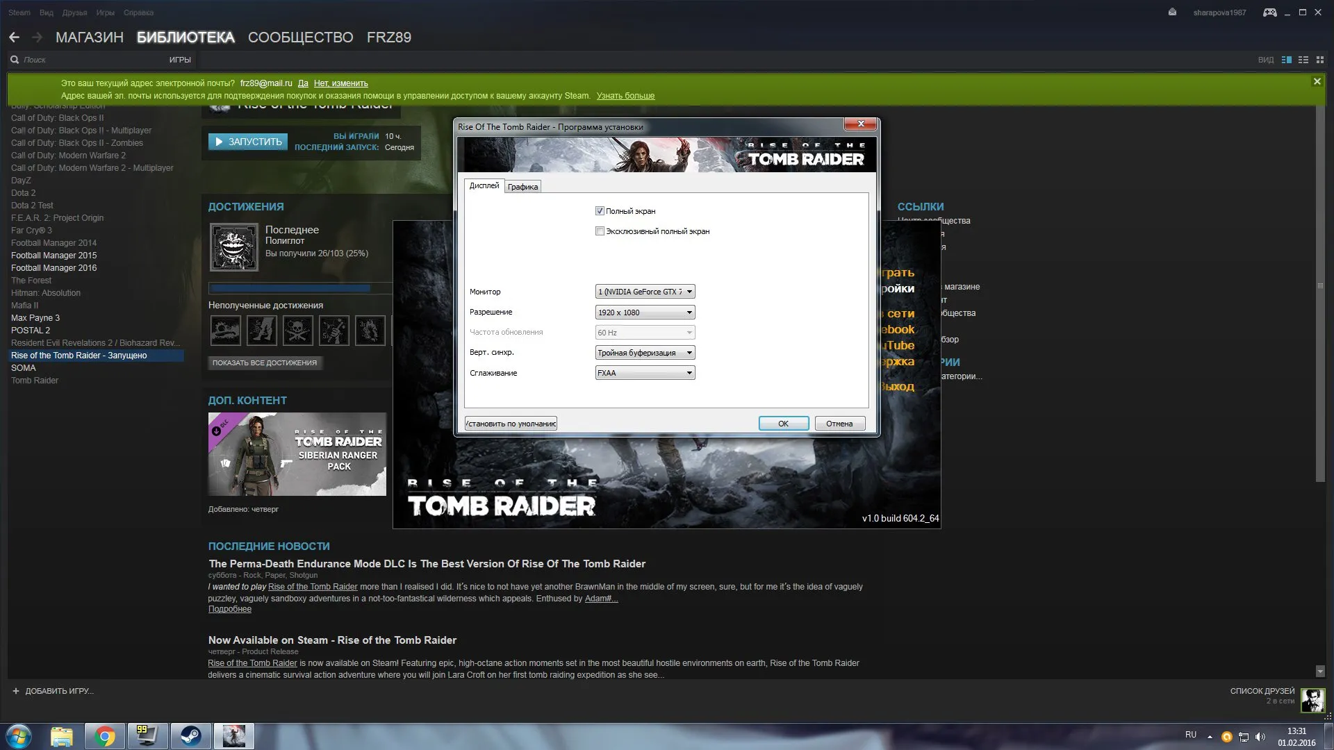The width and height of the screenshot is (1334, 750).
Task: Open the Друзья menu
Action: pos(74,12)
